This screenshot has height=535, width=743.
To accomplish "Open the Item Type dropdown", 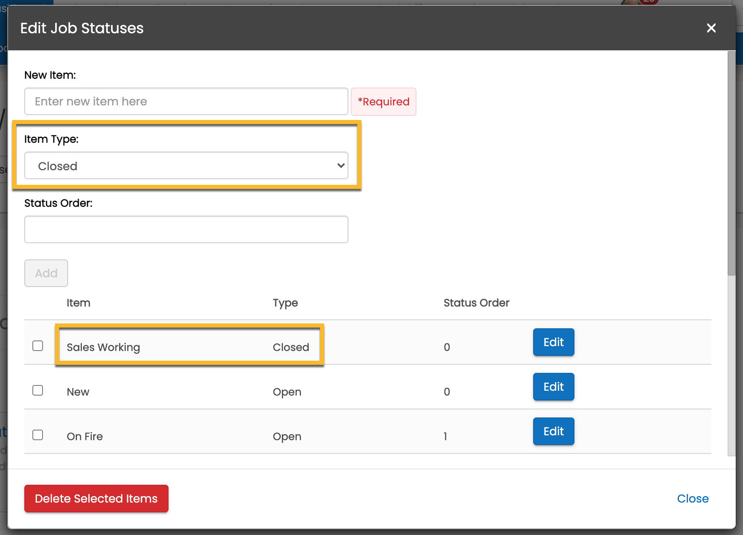I will pyautogui.click(x=186, y=165).
